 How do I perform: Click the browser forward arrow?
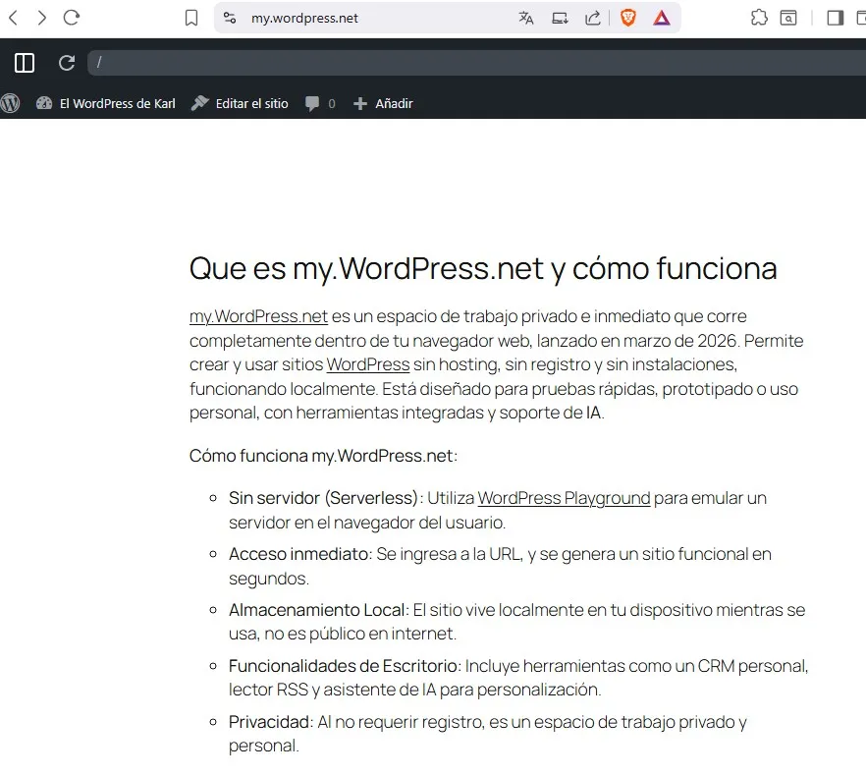[41, 18]
